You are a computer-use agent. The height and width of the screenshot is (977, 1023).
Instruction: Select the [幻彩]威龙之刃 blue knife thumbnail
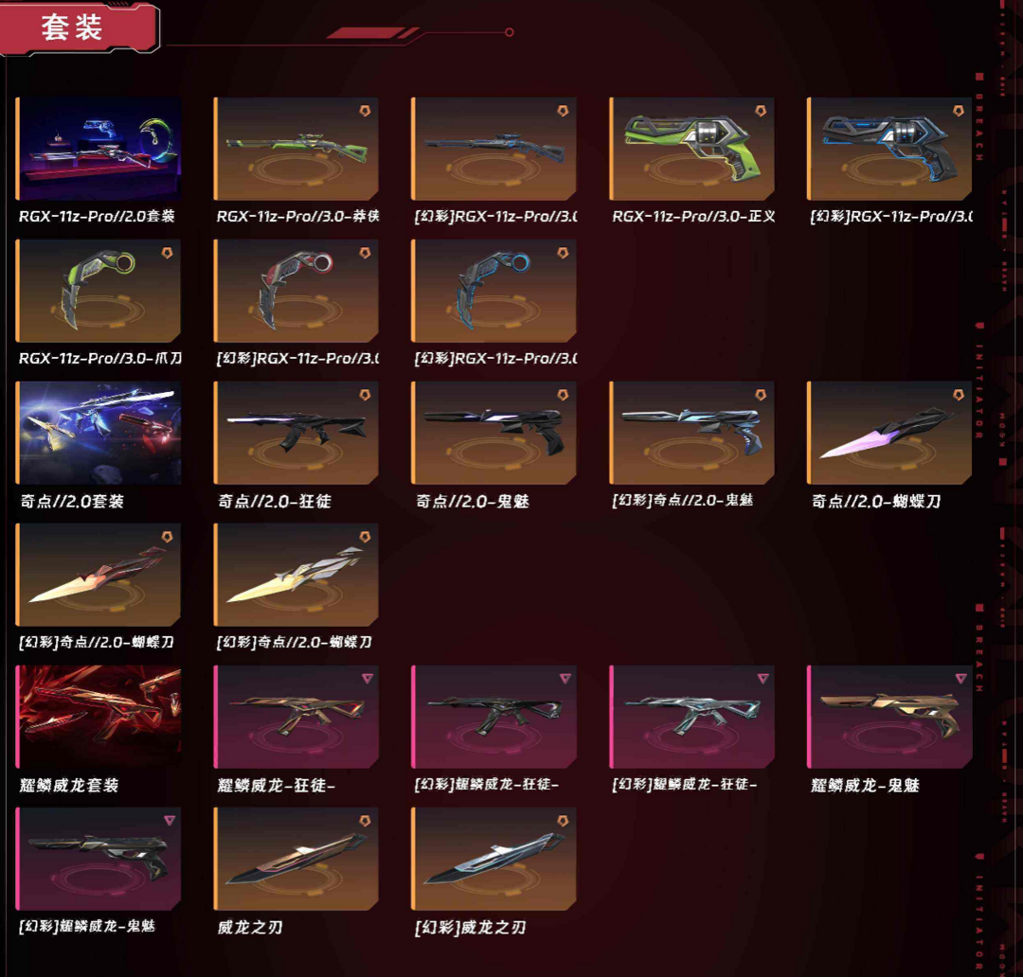[x=494, y=859]
